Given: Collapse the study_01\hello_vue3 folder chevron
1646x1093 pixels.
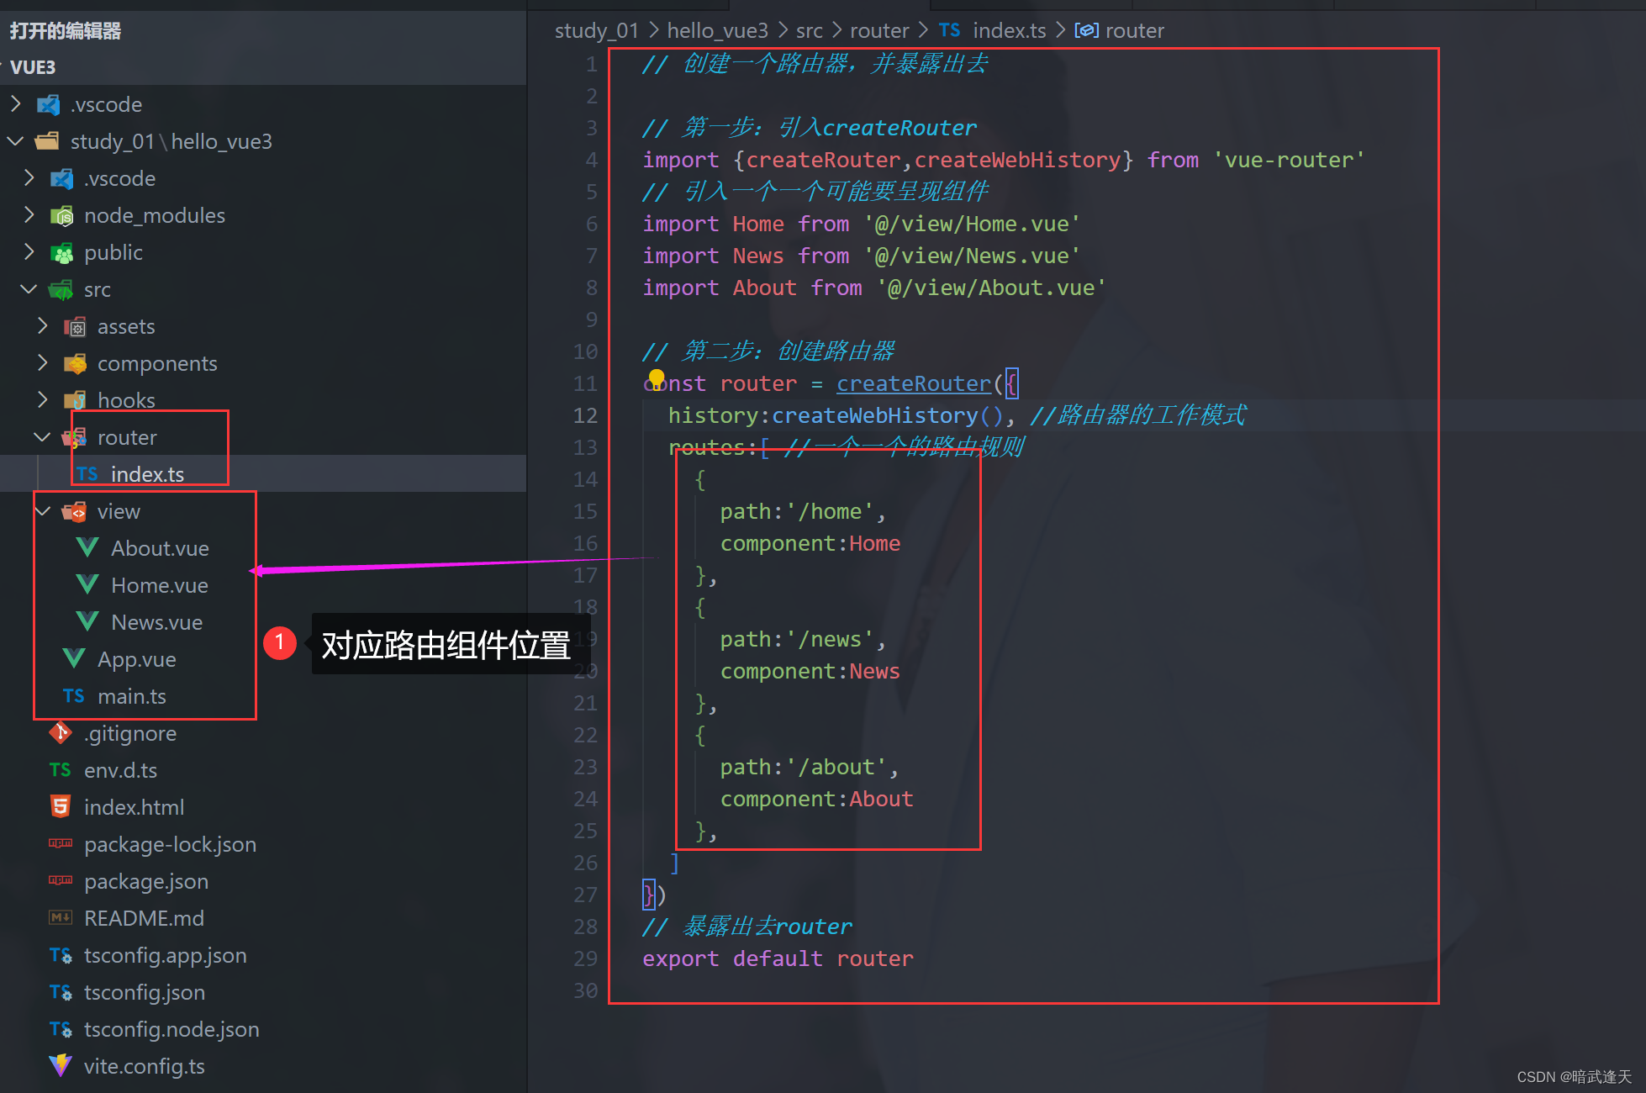Looking at the screenshot, I should point(16,141).
